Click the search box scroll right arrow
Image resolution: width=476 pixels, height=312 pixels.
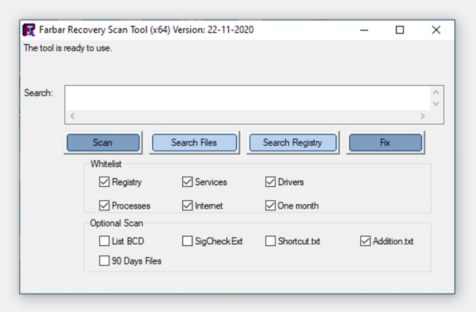pyautogui.click(x=422, y=116)
